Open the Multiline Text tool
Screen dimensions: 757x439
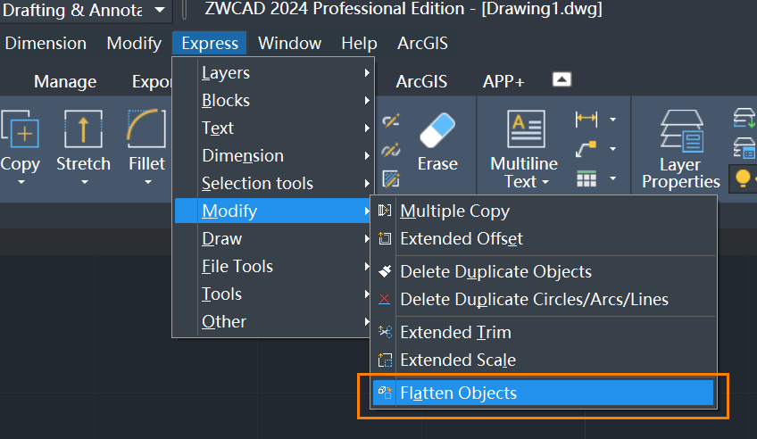[526, 128]
